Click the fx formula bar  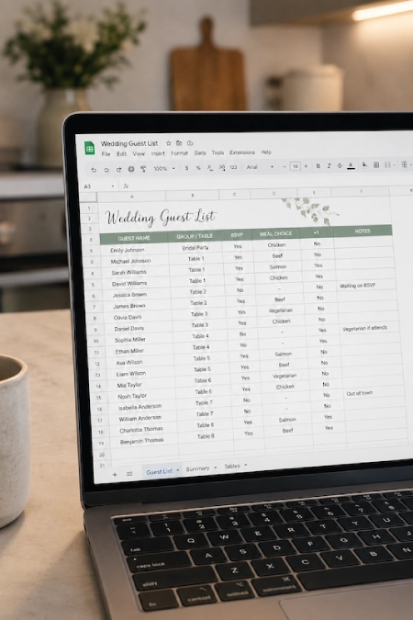126,186
